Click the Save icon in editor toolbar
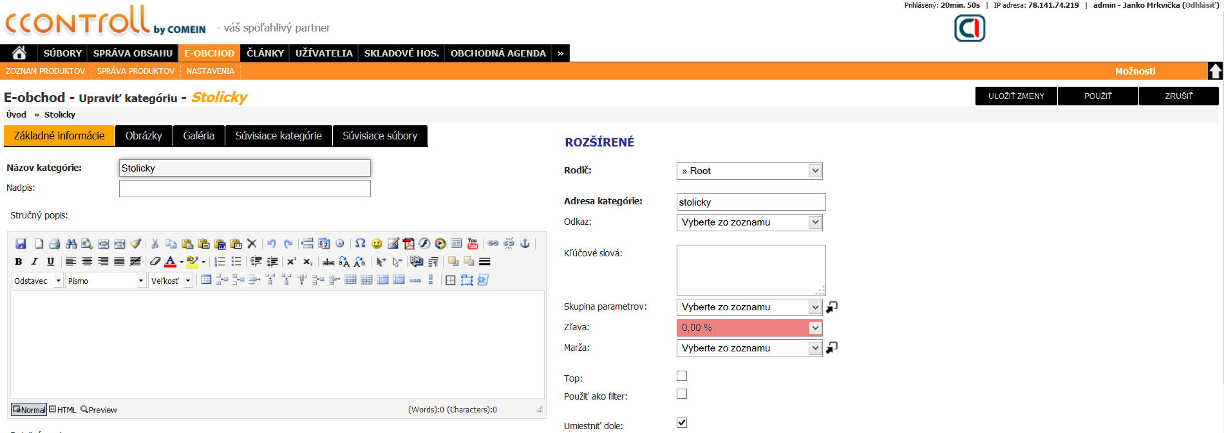Viewport: 1224px width, 433px height. point(21,244)
